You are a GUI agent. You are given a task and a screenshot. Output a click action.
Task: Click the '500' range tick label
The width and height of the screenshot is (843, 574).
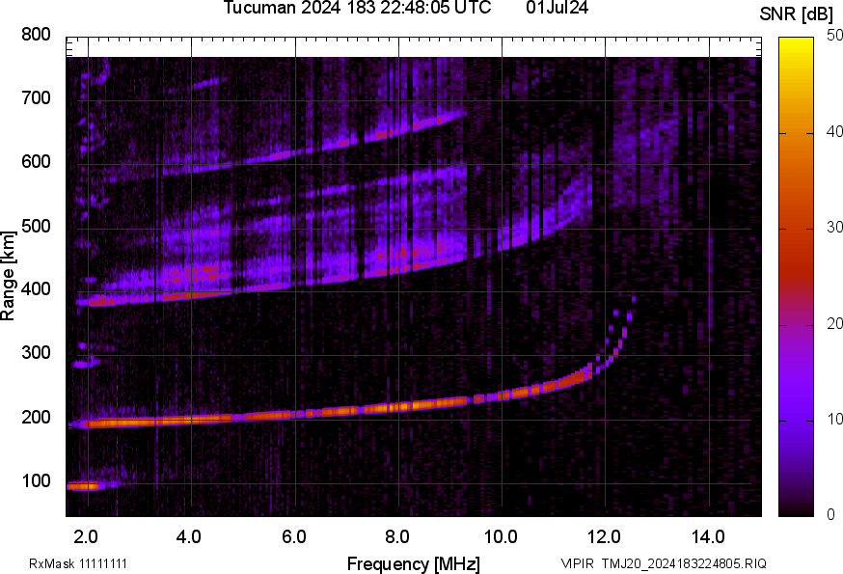[36, 226]
